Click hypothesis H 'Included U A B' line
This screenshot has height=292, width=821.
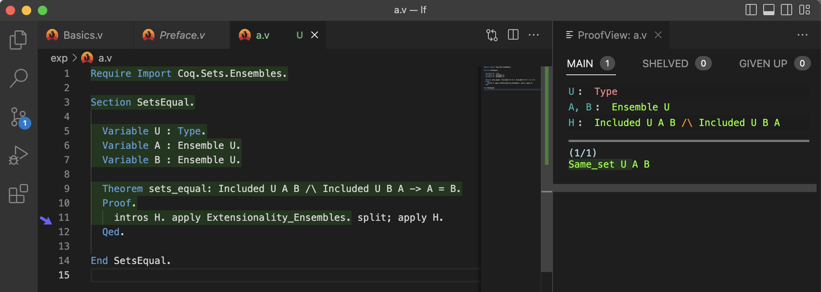point(674,123)
